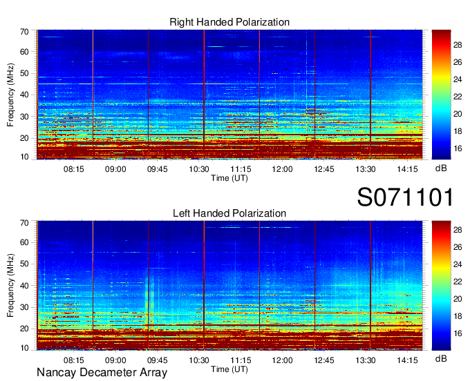
Task: Click the top spectrogram plot area
Action: [229, 95]
